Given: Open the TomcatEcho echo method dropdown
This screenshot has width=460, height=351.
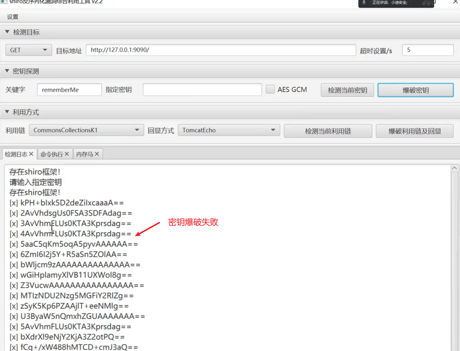Looking at the screenshot, I should coord(229,130).
